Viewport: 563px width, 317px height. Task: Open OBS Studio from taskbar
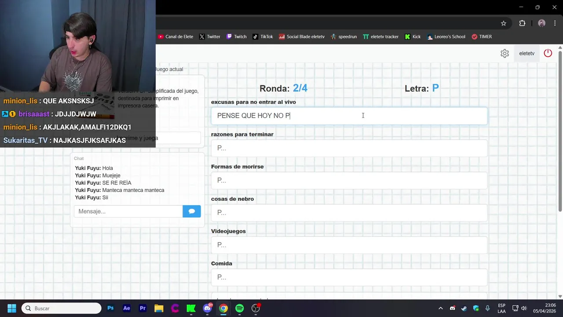coord(256,308)
